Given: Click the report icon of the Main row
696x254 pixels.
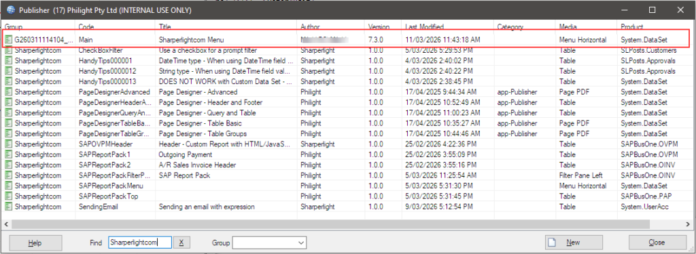Looking at the screenshot, I should click(x=8, y=39).
